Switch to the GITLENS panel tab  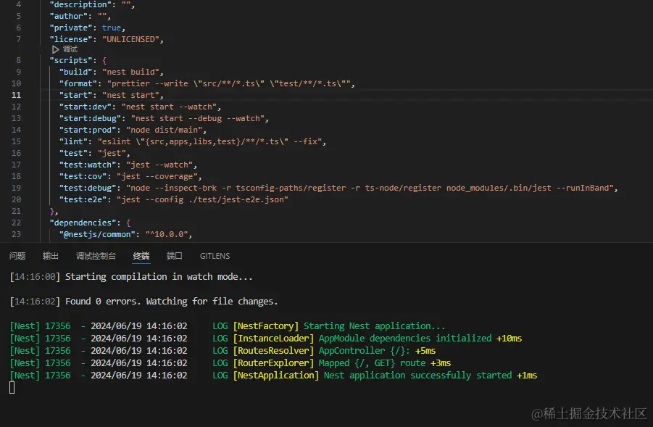[x=215, y=256]
